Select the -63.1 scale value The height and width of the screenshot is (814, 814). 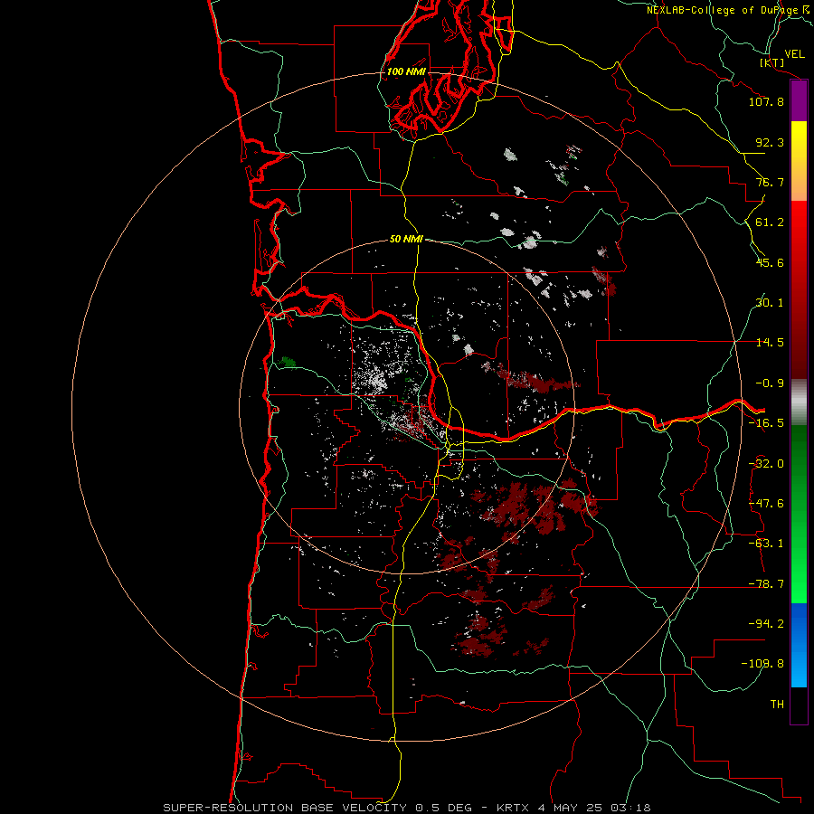766,544
